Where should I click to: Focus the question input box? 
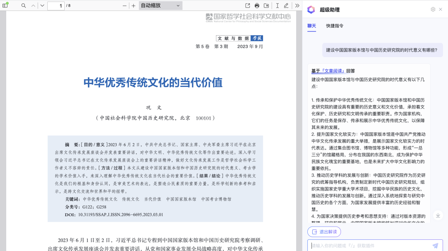[x=370, y=246]
